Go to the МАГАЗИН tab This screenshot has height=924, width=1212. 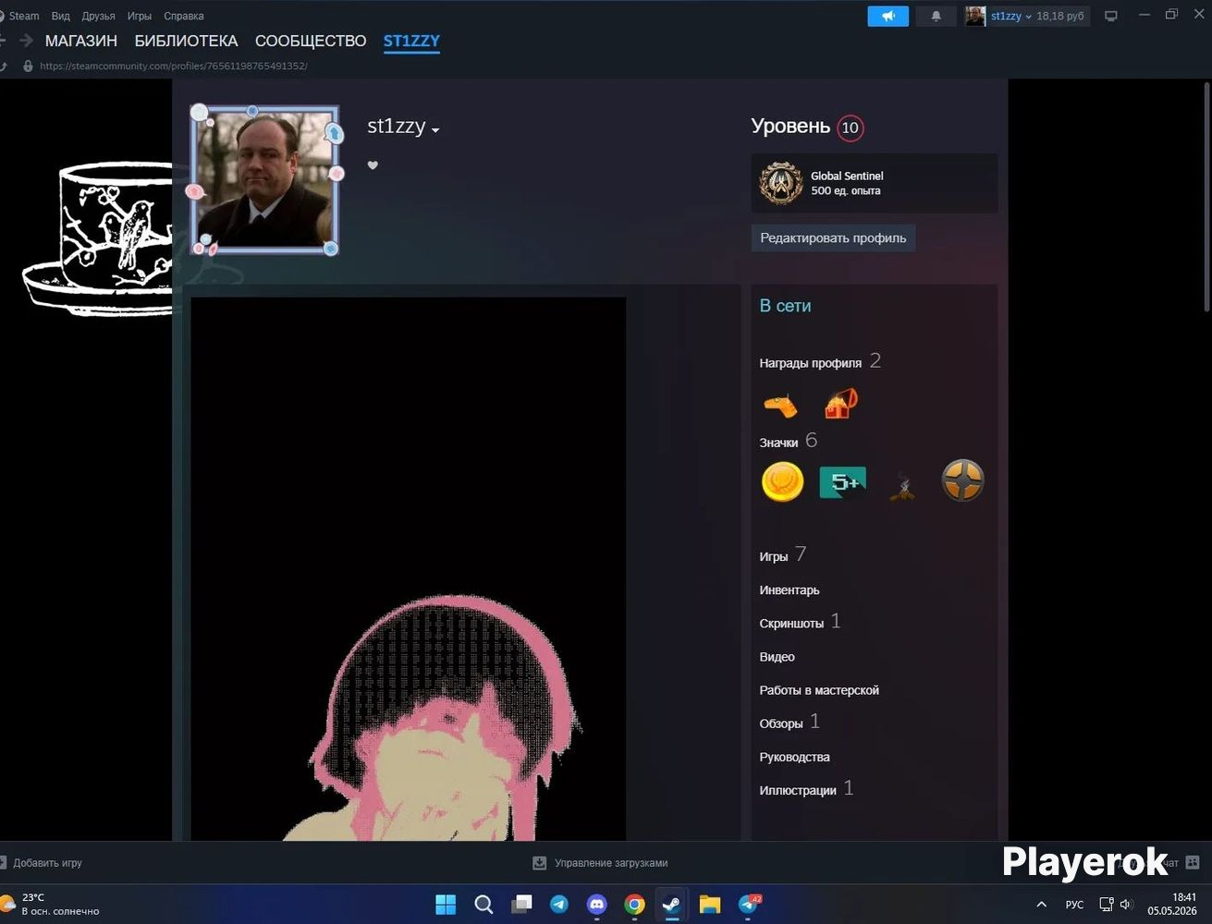[81, 41]
